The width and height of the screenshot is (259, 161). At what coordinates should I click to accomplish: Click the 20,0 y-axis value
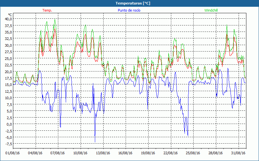(8, 71)
